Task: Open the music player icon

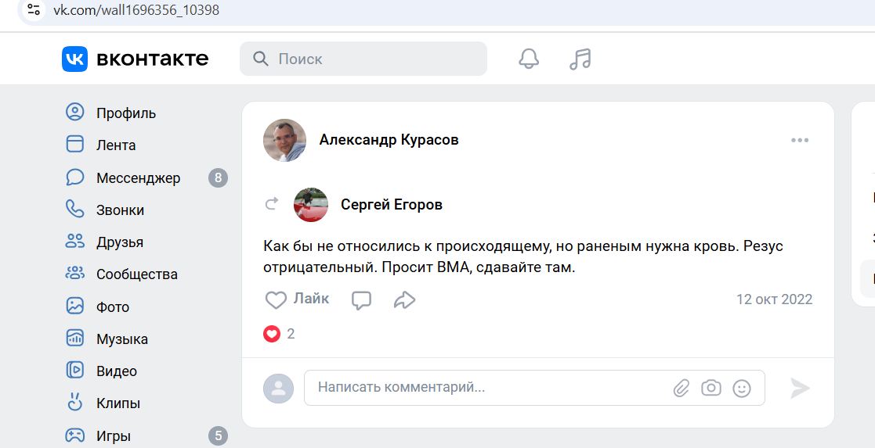Action: point(580,59)
